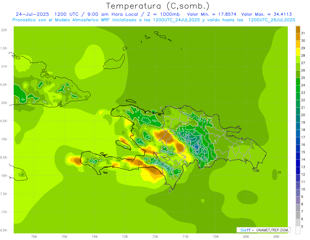Image resolution: width=310 pixels, height=240 pixels.
Task: Click the "68W" longitude axis label
Action: click(x=276, y=236)
